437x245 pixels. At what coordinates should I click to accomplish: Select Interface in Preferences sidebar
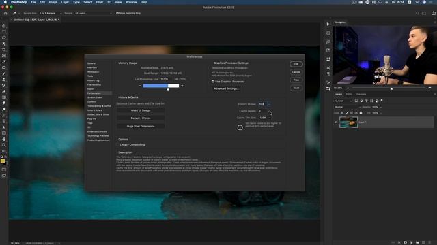tap(92, 67)
